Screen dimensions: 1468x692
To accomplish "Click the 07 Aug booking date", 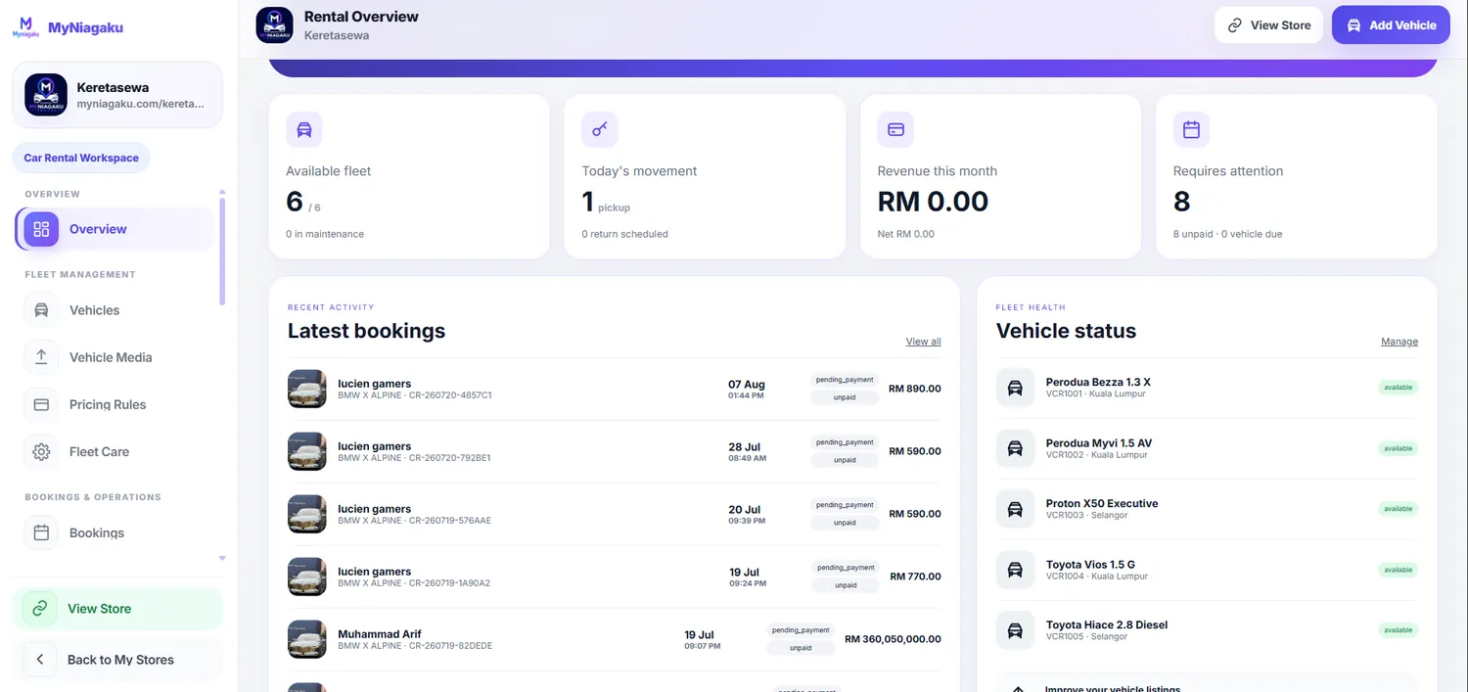I will 747,385.
